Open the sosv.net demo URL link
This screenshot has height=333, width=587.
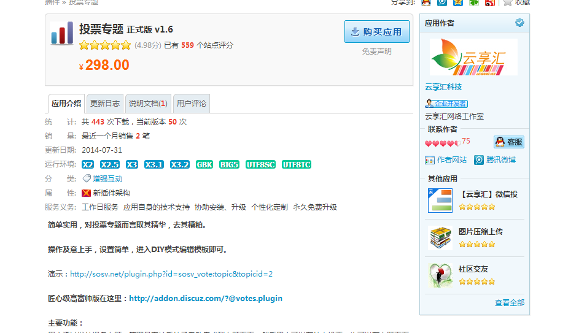point(171,274)
